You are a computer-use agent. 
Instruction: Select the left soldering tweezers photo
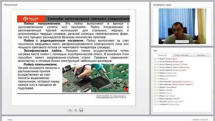click(x=77, y=78)
